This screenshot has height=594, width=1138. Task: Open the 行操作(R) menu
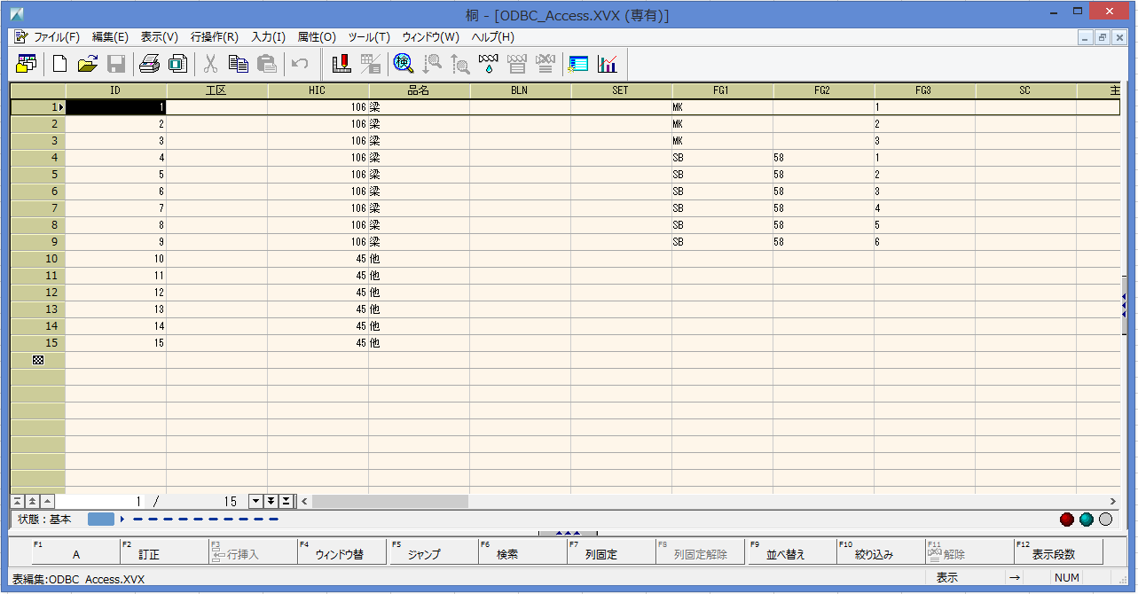pos(214,37)
